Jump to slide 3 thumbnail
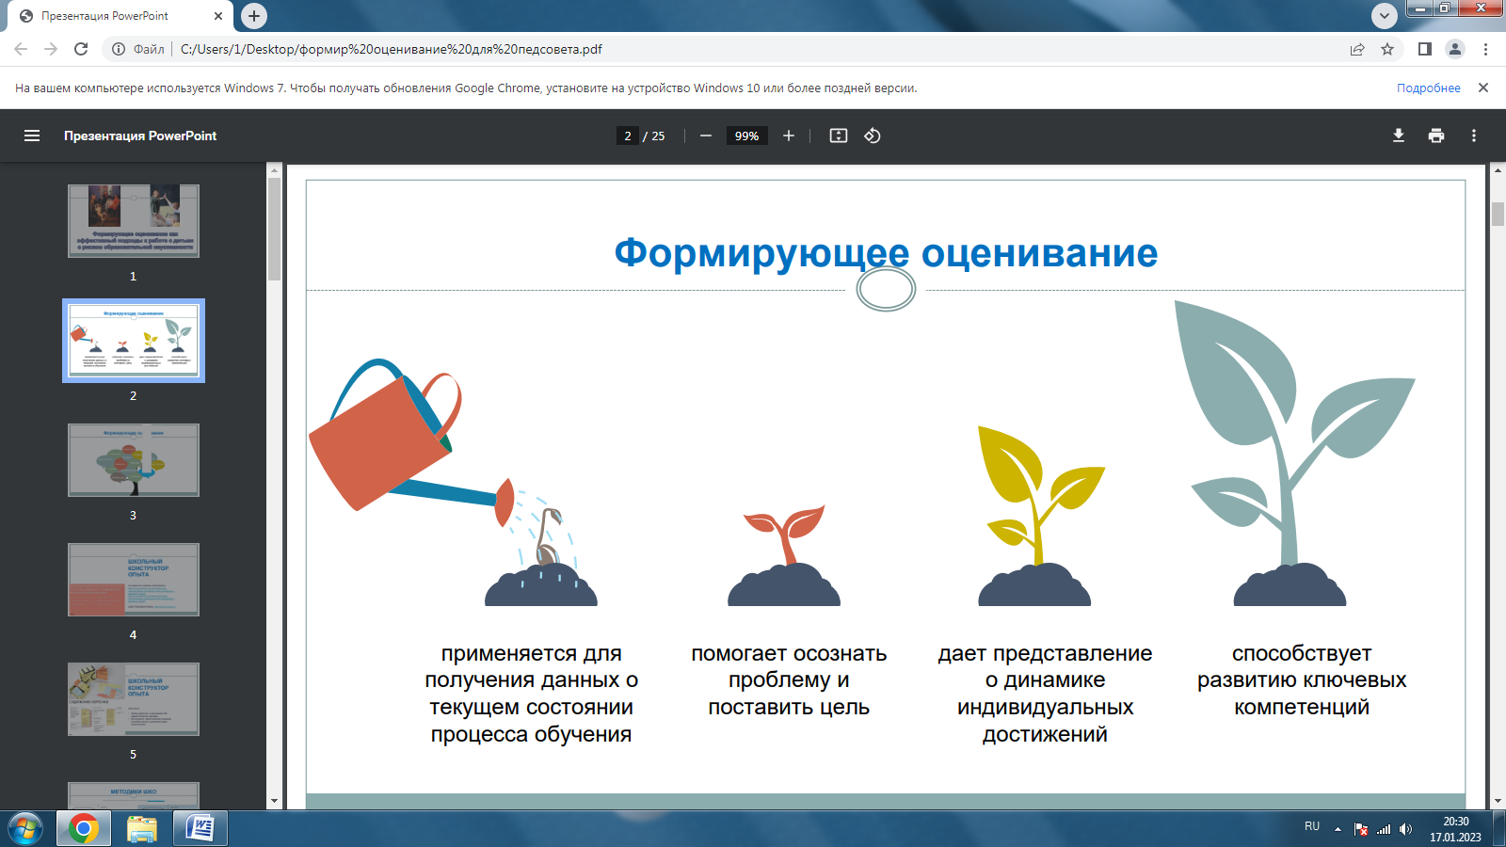1506x847 pixels. point(134,460)
